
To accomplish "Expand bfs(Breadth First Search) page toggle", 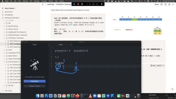I will click(4, 32).
